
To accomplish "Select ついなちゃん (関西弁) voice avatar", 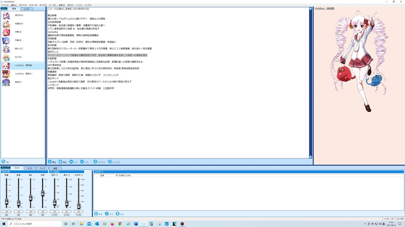I will click(6, 74).
